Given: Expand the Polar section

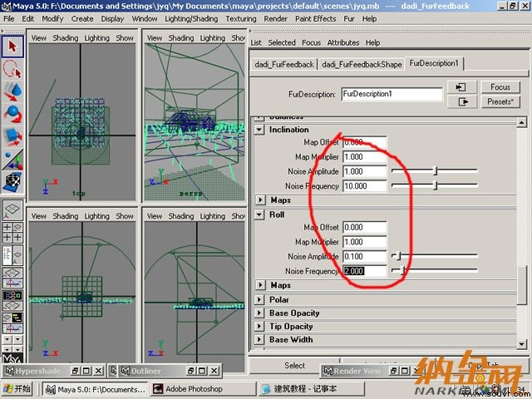Looking at the screenshot, I should 260,299.
